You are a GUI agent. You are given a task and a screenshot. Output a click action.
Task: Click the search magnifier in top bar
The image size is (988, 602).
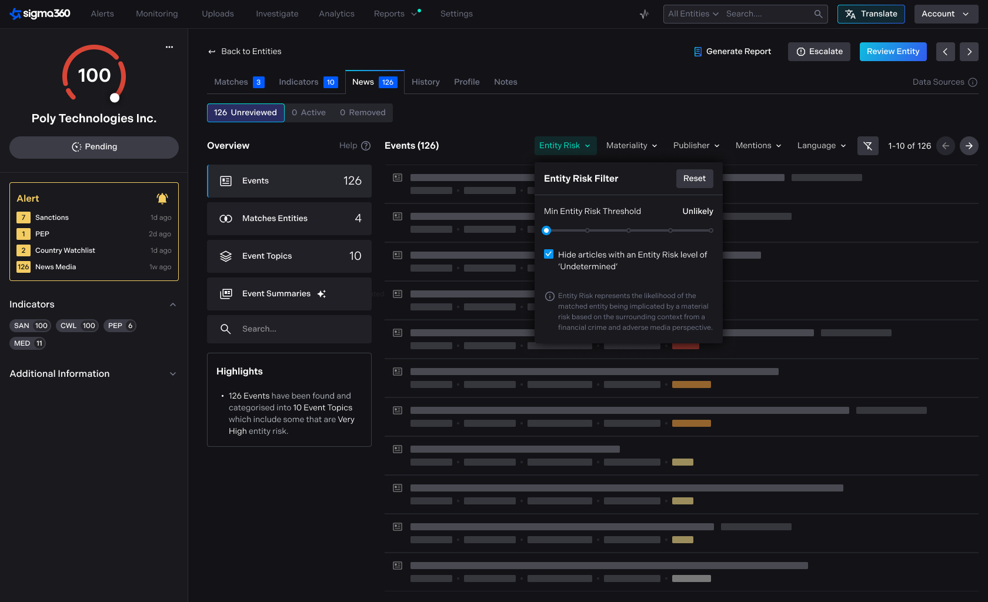(818, 14)
